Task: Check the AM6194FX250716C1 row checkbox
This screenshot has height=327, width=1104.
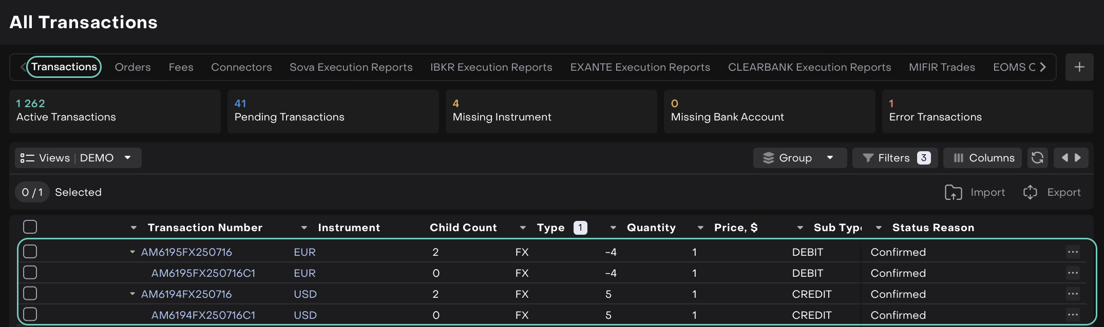Action: tap(30, 315)
